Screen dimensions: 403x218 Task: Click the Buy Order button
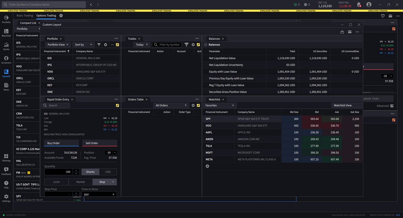(61, 143)
